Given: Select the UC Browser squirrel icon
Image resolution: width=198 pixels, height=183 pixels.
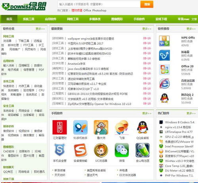Looking at the screenshot, I should [x=101, y=150].
